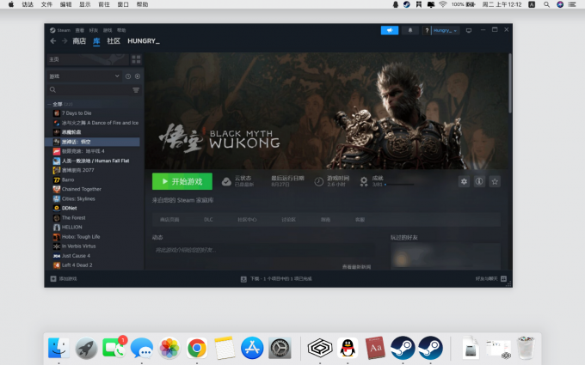
Task: Click the Steam icon in macOS menu bar
Action: 407,4
